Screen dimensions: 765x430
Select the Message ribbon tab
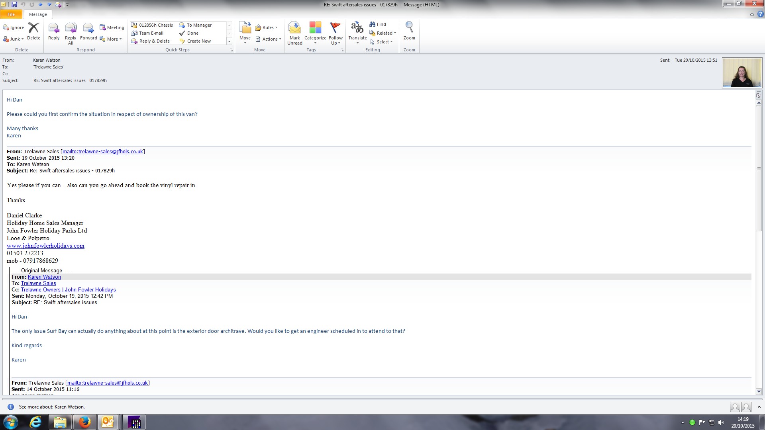[38, 14]
